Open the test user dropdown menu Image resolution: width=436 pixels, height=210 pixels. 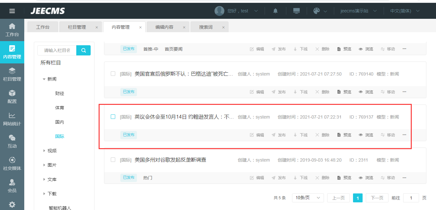point(243,11)
